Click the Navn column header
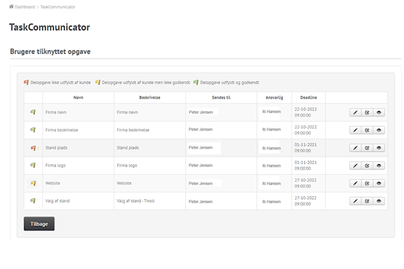Screen dimensions: 404x269 78,98
